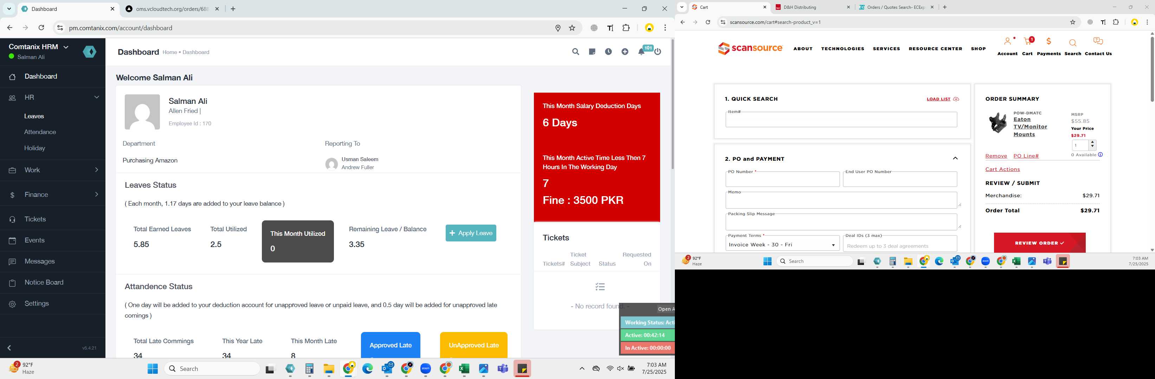Show hidden tray icons chevron

582,368
